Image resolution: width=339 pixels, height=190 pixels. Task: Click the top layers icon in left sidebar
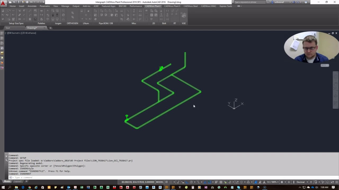click(2, 33)
